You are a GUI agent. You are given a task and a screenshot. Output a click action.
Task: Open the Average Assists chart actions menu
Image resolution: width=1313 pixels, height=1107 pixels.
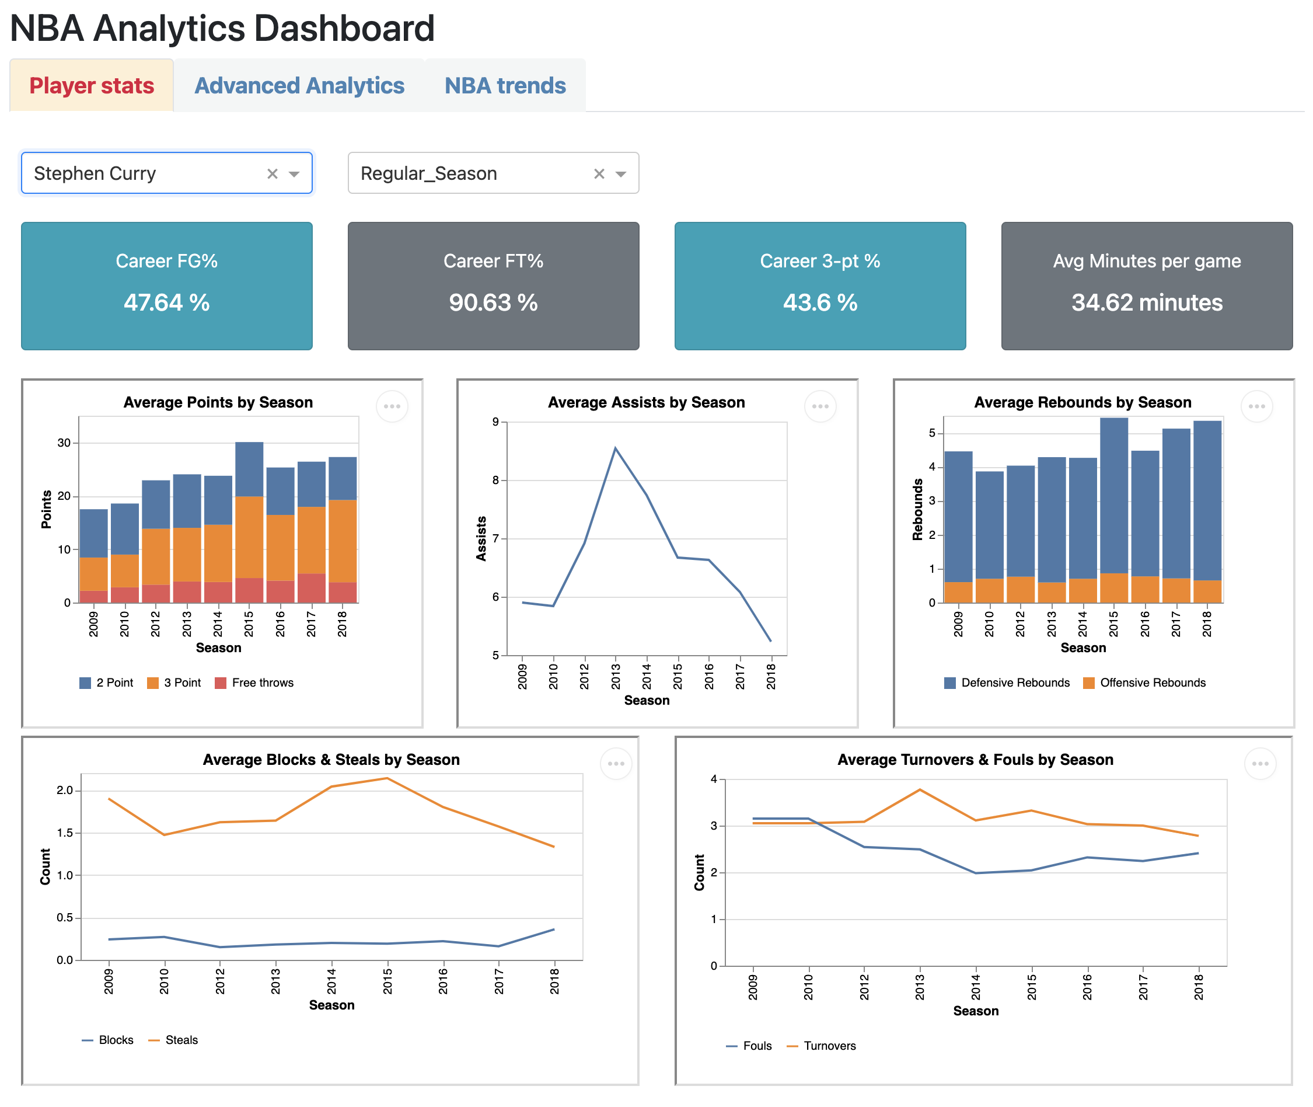click(x=820, y=406)
